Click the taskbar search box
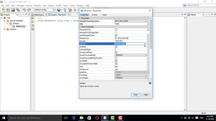Image resolution: width=216 pixels, height=121 pixels. [x=35, y=118]
